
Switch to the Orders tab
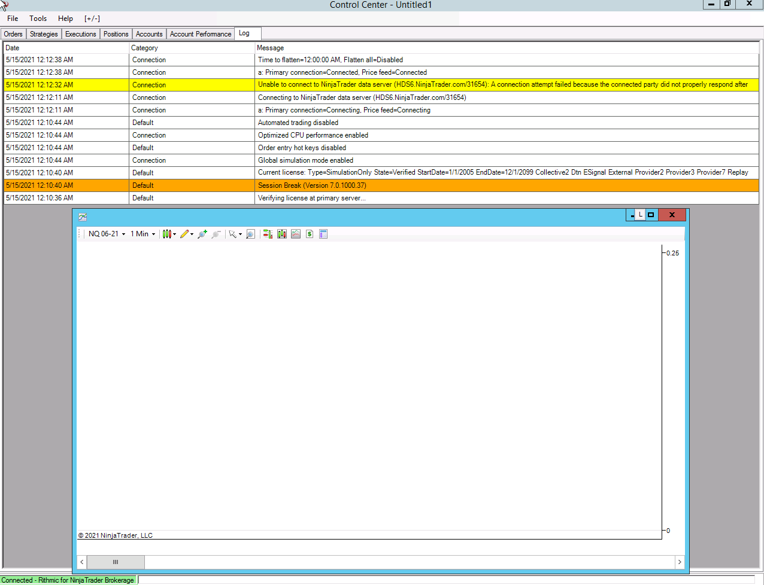coord(13,34)
